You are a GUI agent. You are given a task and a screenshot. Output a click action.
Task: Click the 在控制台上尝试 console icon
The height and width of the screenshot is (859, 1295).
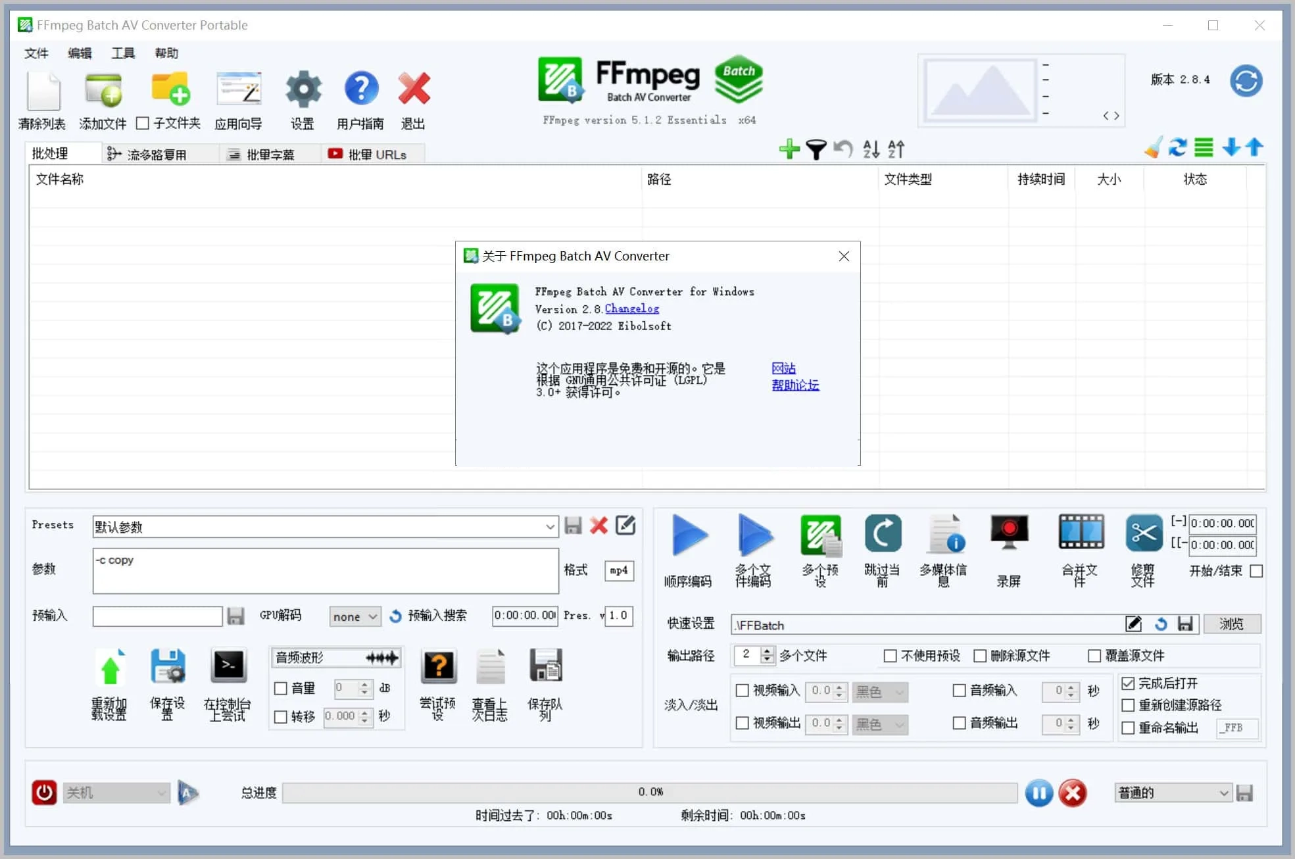[x=228, y=666]
